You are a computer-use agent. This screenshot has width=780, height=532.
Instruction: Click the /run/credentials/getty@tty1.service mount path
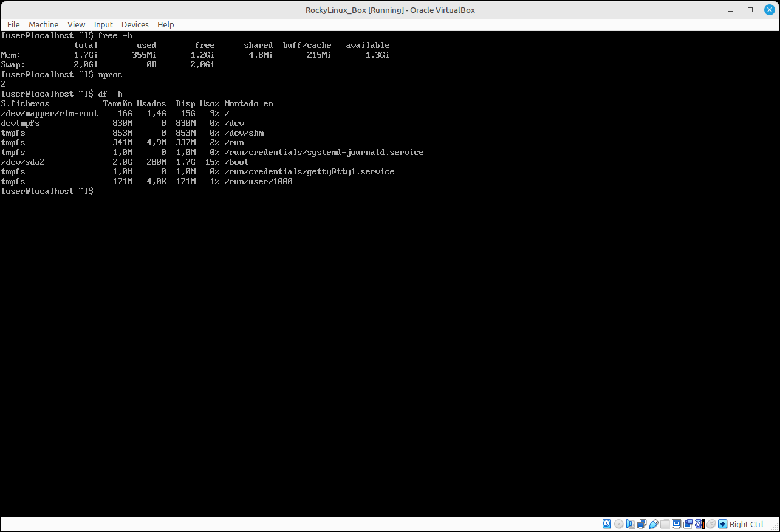click(310, 172)
